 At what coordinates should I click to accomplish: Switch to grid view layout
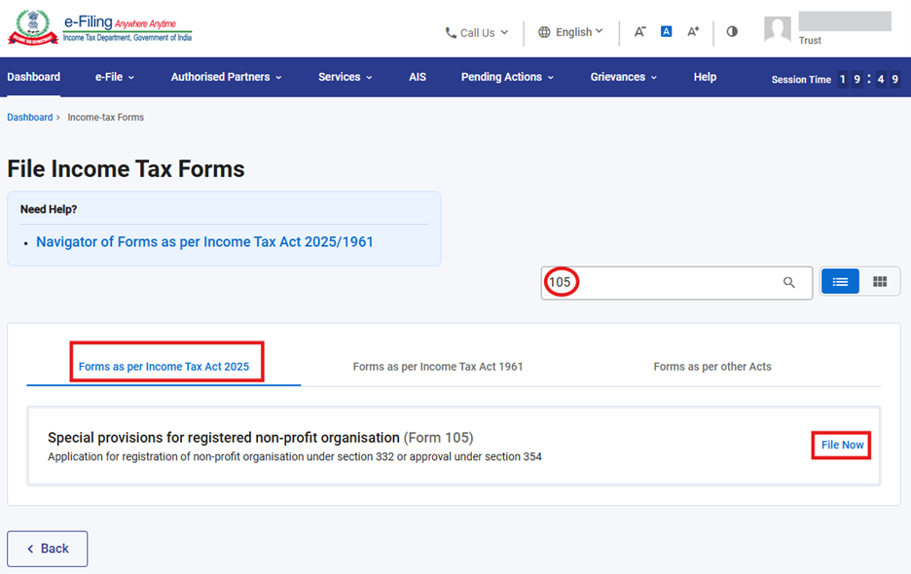(x=880, y=282)
